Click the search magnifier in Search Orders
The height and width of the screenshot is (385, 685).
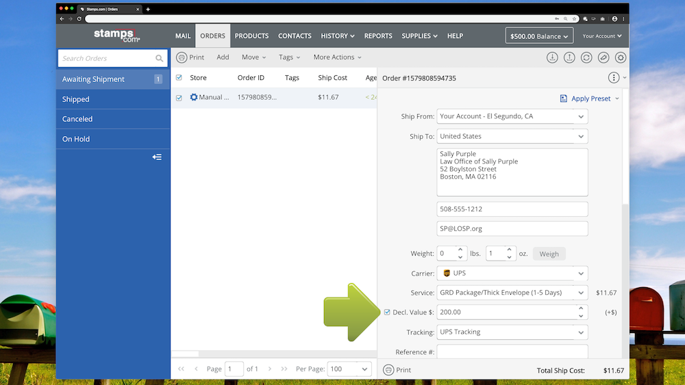159,58
